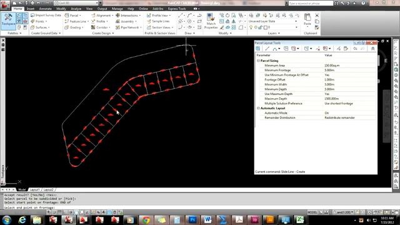
Task: Toggle the layer lock icon
Action: click(x=260, y=27)
